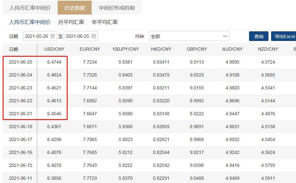Screen dimensions: 296x183
Task: Select the 历史数据 tab
Action: 74,8
